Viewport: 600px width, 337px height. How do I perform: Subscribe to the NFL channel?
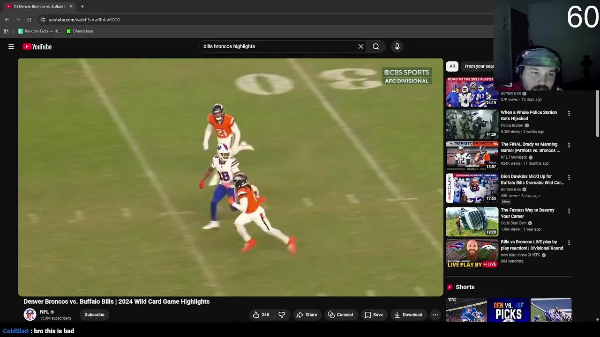pyautogui.click(x=94, y=315)
